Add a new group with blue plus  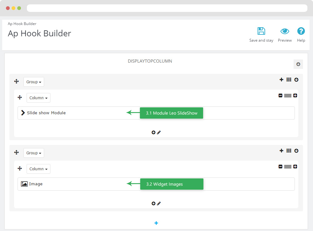point(156,223)
